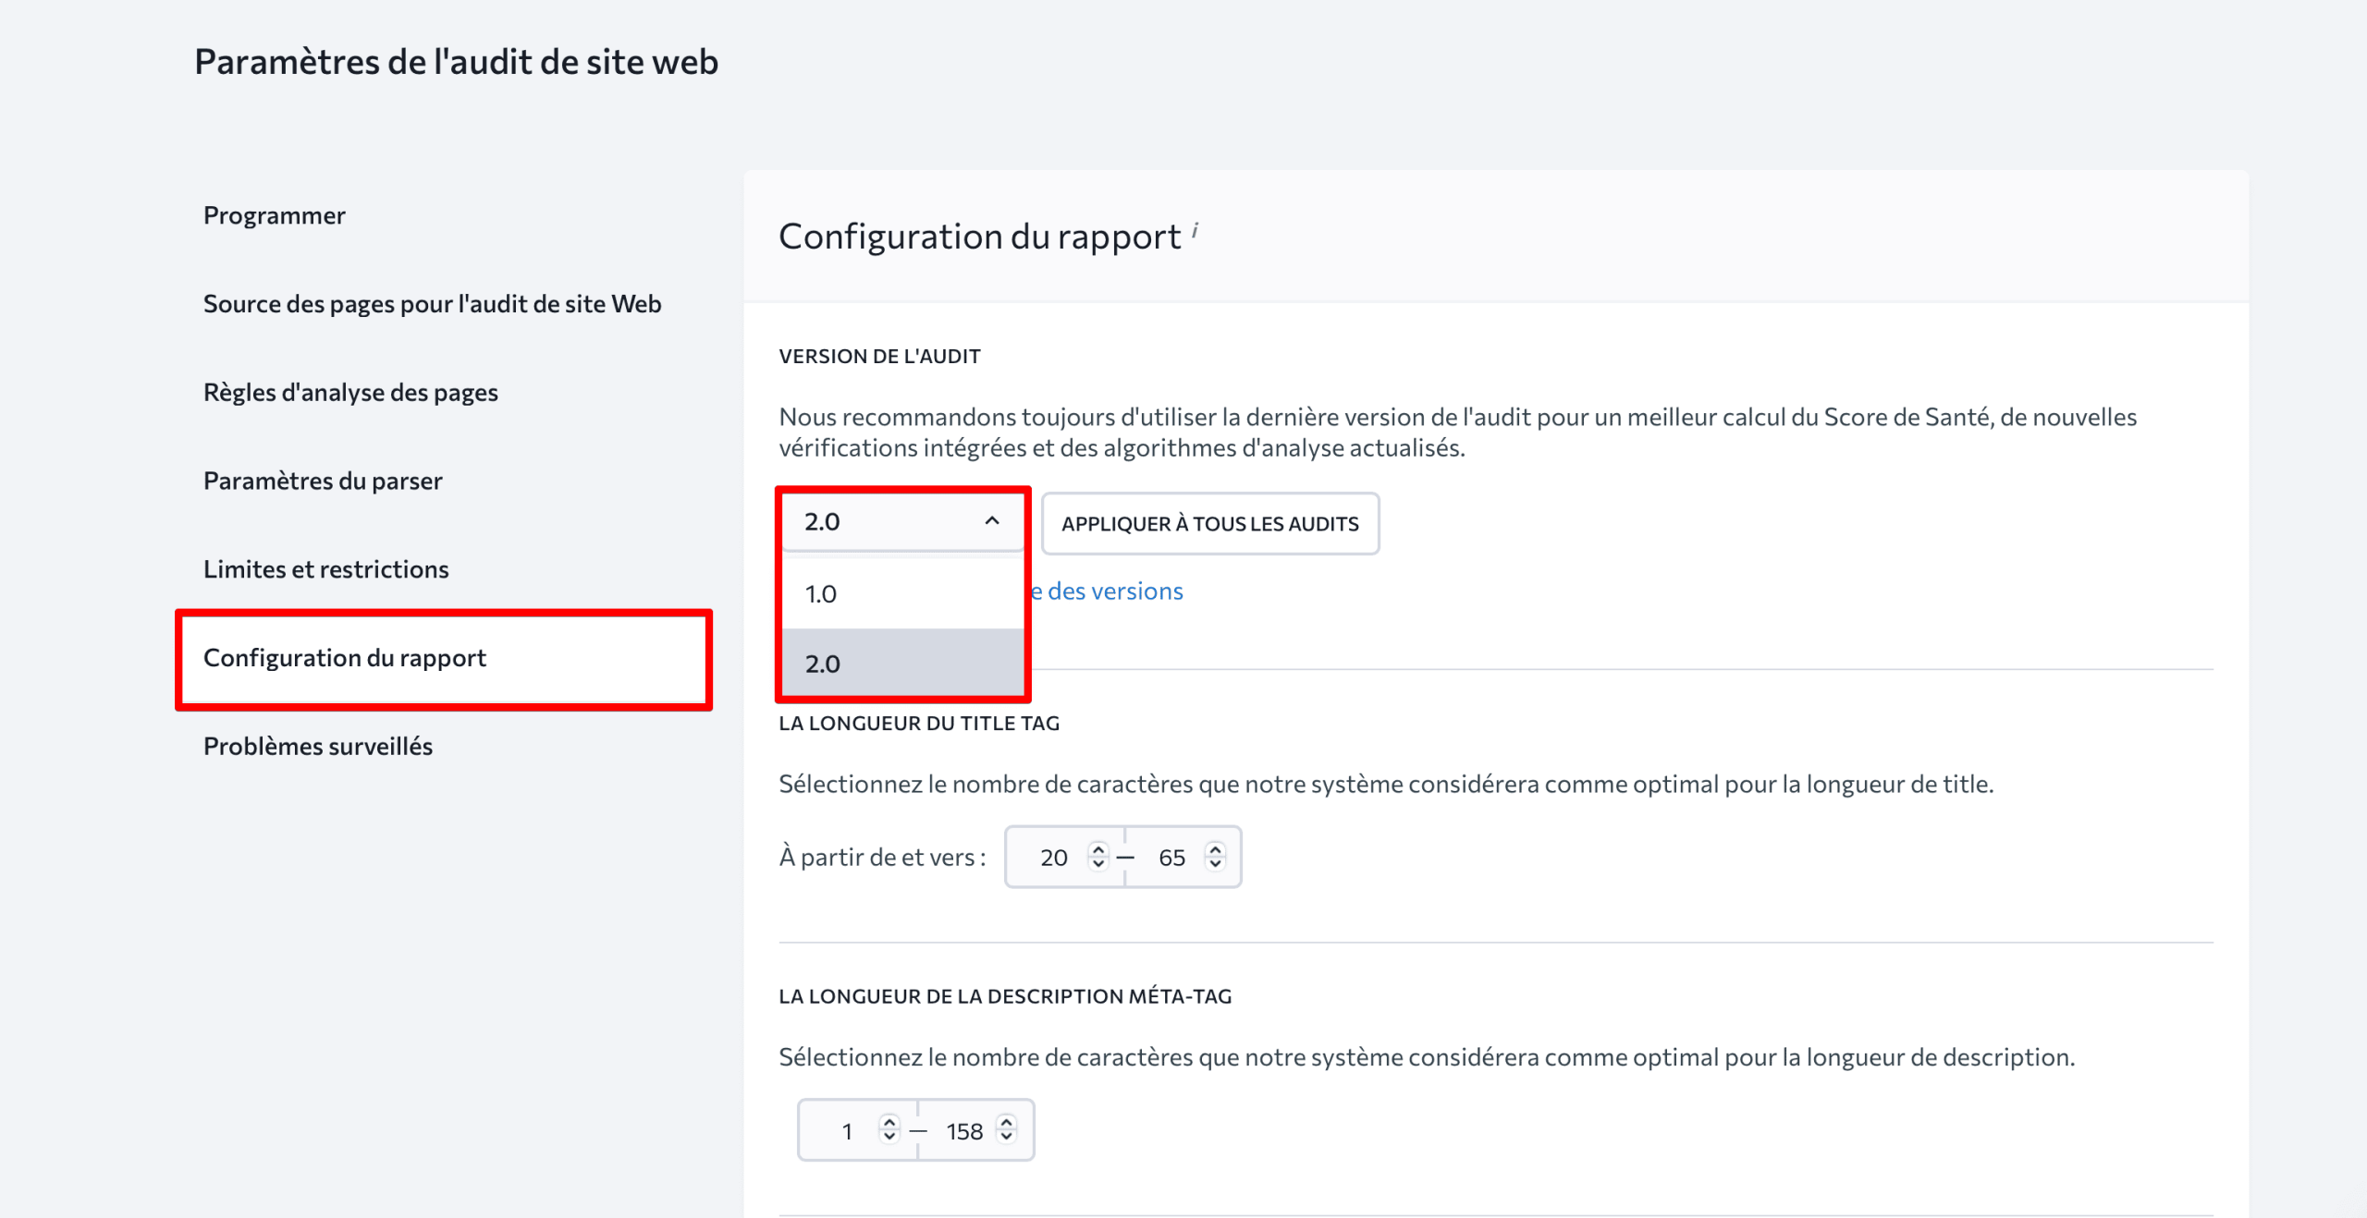Increase meta description minimum value of 1
The image size is (2367, 1218).
(x=889, y=1122)
